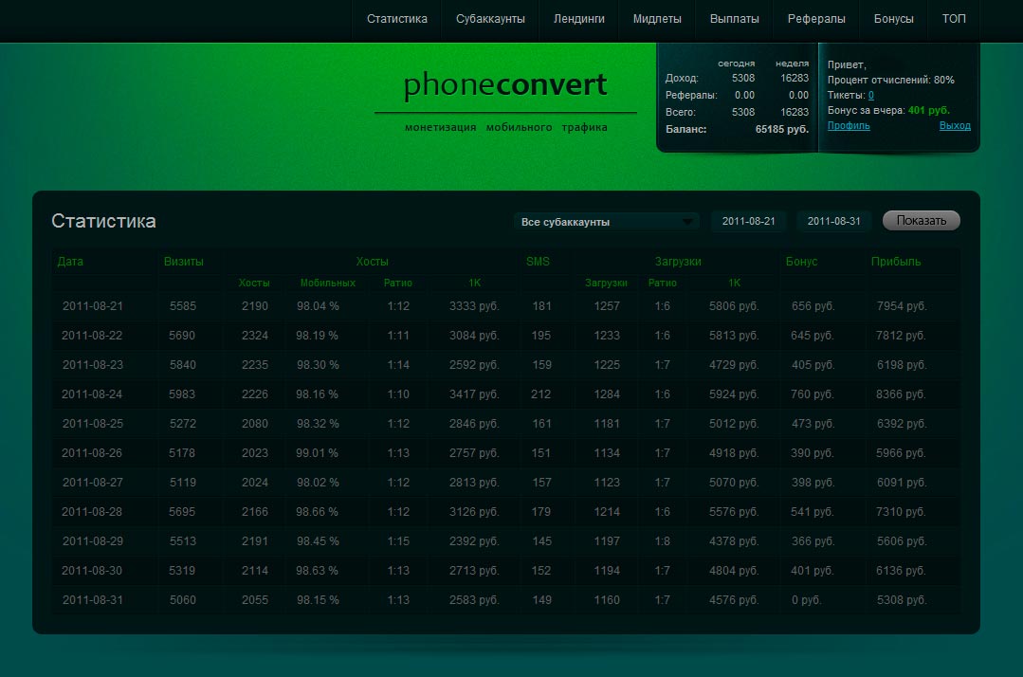The width and height of the screenshot is (1023, 677).
Task: Click the Выход logout link
Action: pyautogui.click(x=955, y=125)
